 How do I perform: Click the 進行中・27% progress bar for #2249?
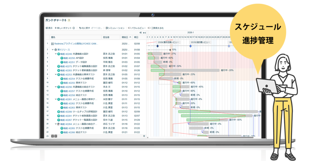click(155, 54)
